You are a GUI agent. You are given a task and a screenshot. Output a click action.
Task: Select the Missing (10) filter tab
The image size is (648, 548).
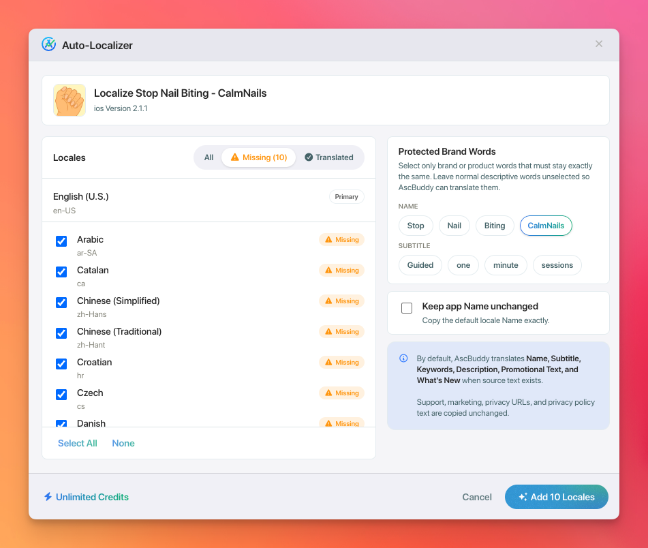259,157
